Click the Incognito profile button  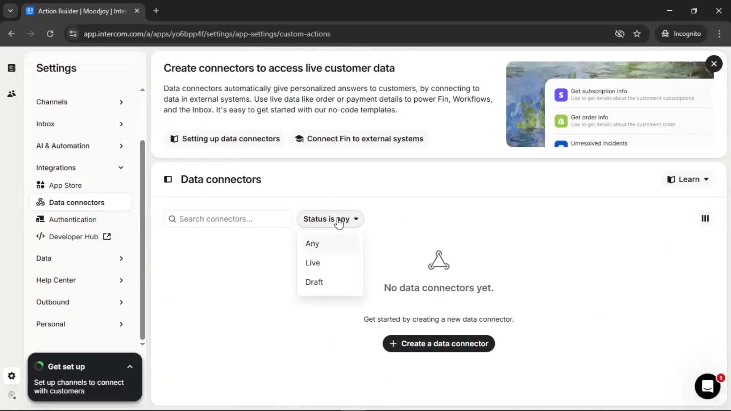point(681,34)
